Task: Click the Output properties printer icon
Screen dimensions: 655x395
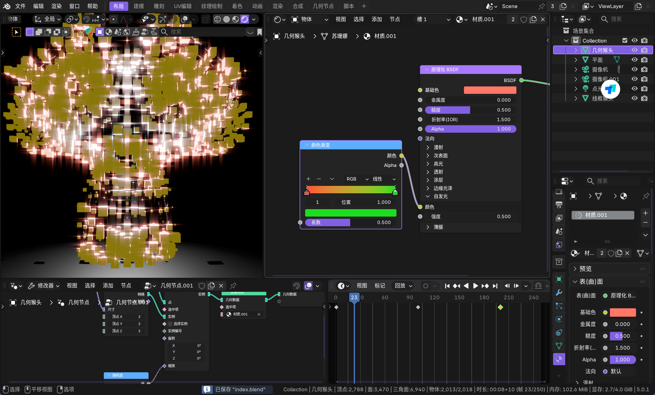Action: click(559, 204)
